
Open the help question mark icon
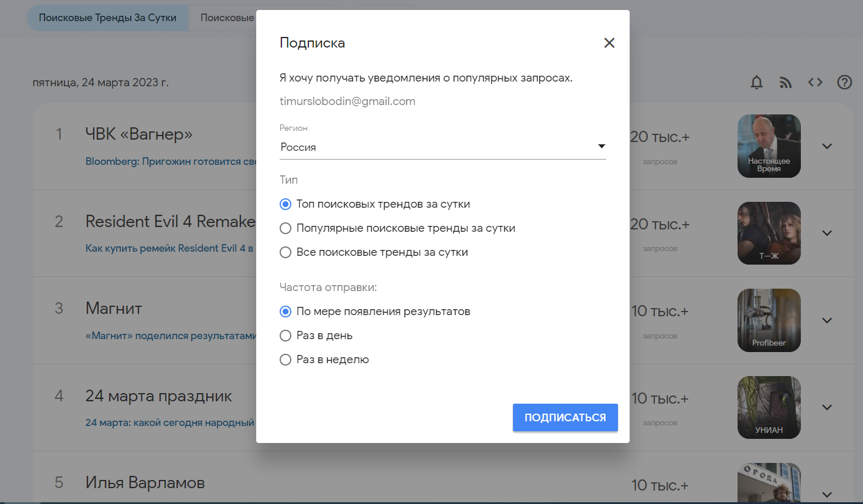click(x=844, y=83)
